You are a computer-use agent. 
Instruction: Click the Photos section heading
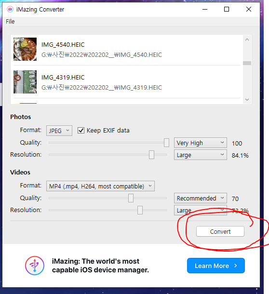click(x=20, y=117)
